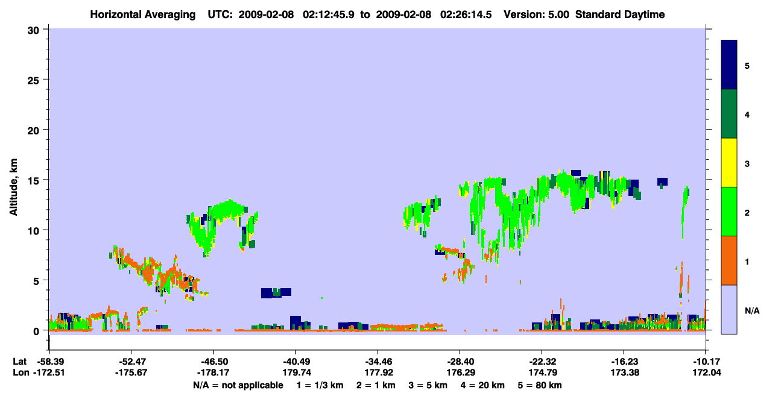Click the longitude value -175.67
784x402 pixels.
point(131,372)
